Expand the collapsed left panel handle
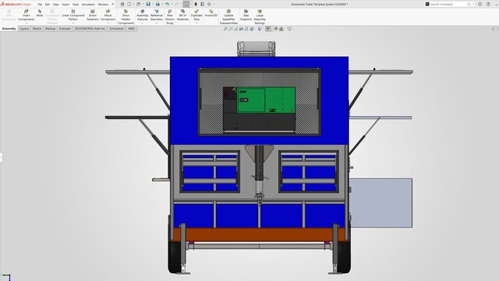 click(x=1, y=157)
